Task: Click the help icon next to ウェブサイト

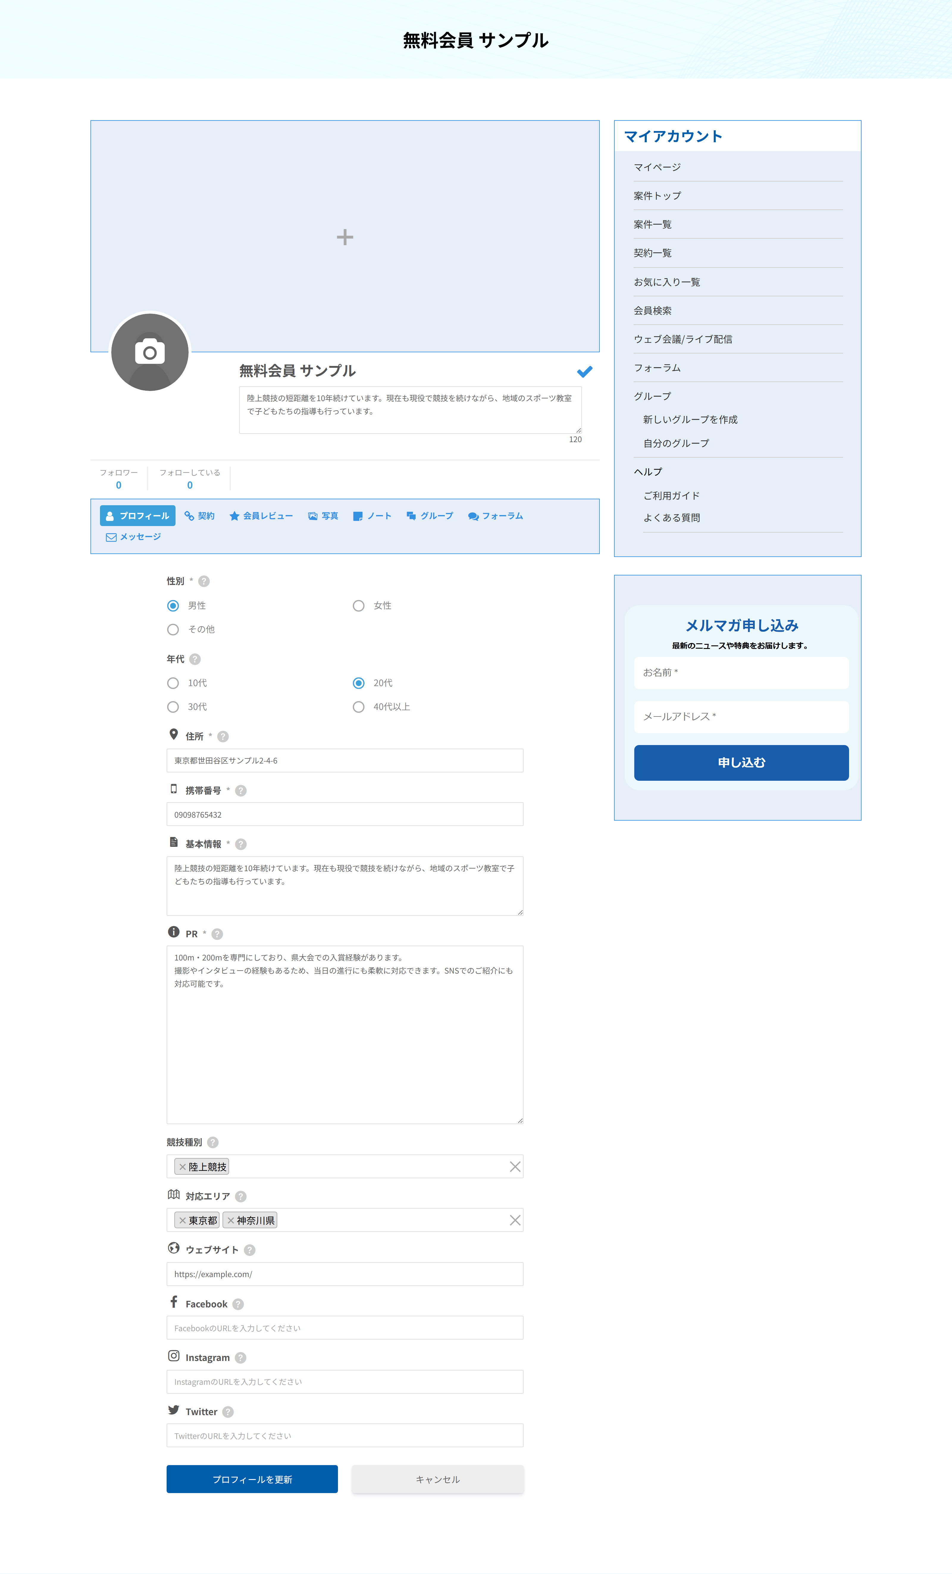Action: 250,1250
